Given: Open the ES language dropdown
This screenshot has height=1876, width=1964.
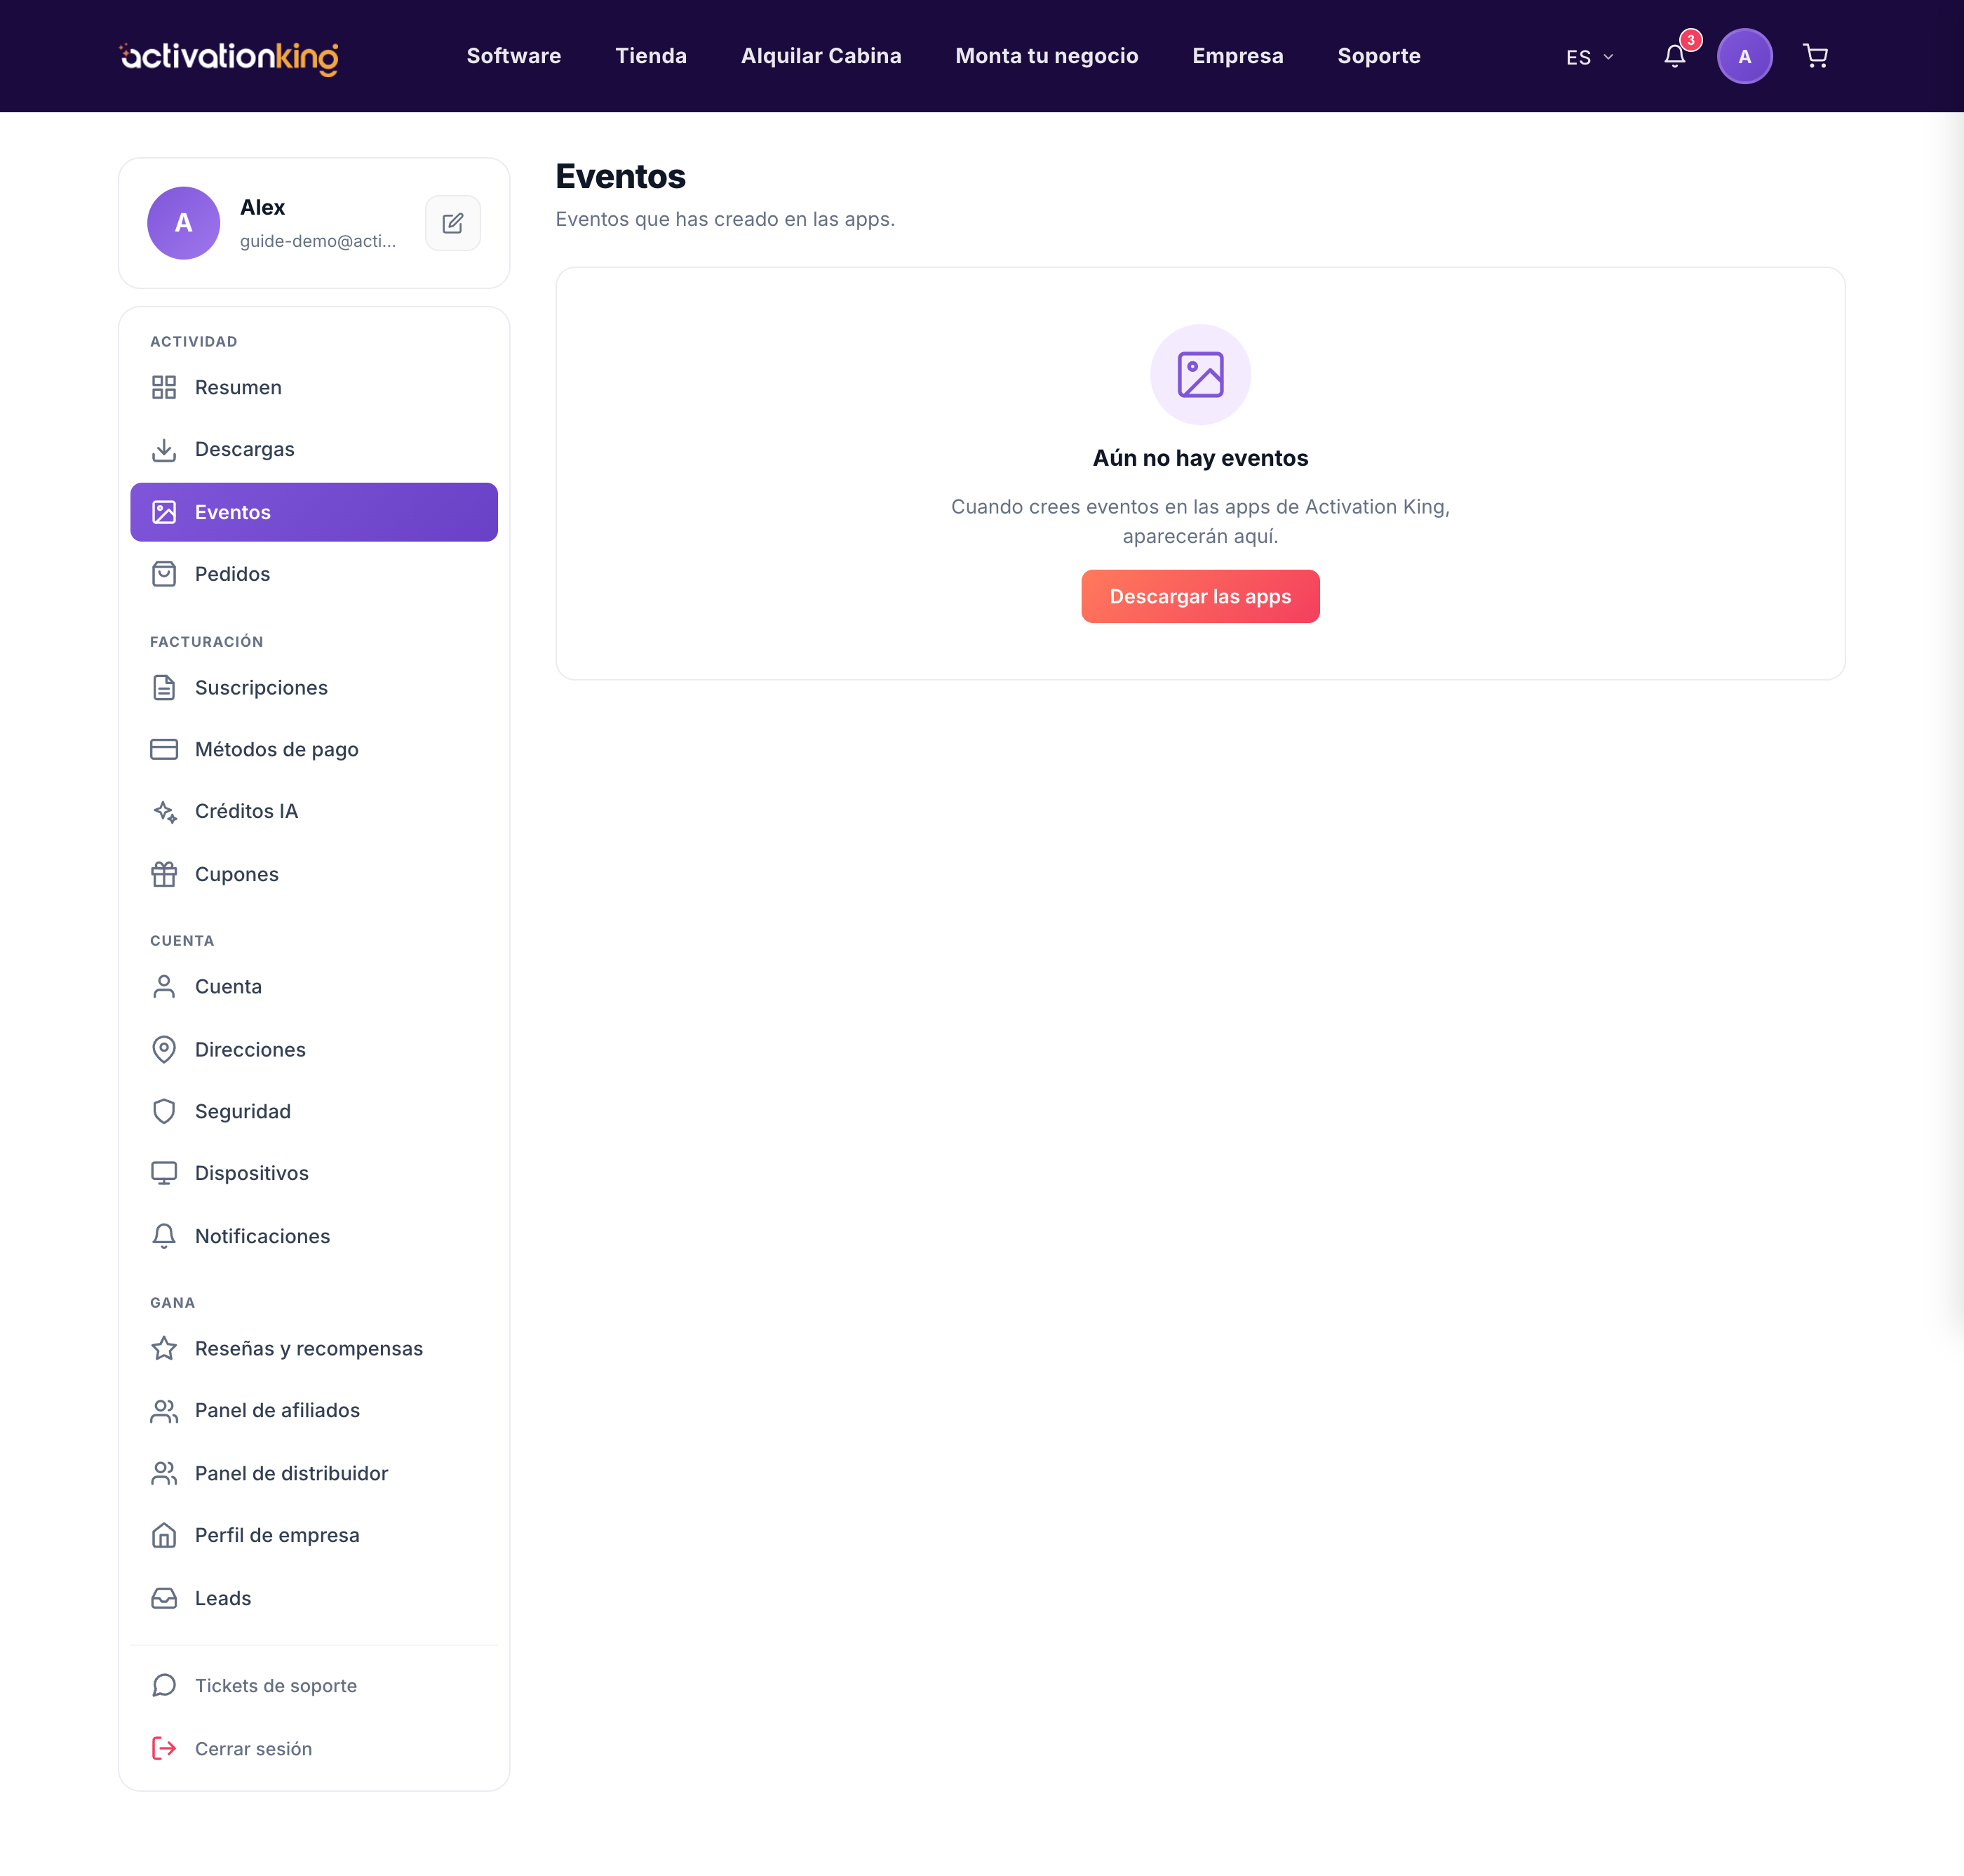Looking at the screenshot, I should [x=1589, y=57].
